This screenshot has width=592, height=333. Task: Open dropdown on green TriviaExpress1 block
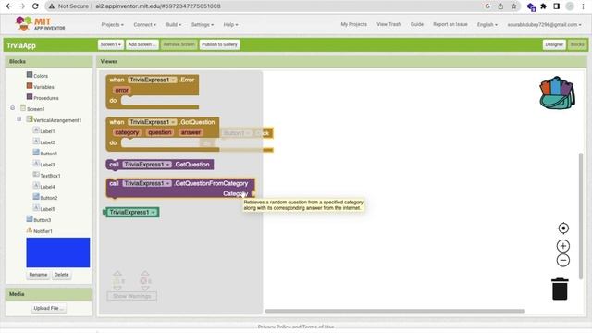coord(132,212)
